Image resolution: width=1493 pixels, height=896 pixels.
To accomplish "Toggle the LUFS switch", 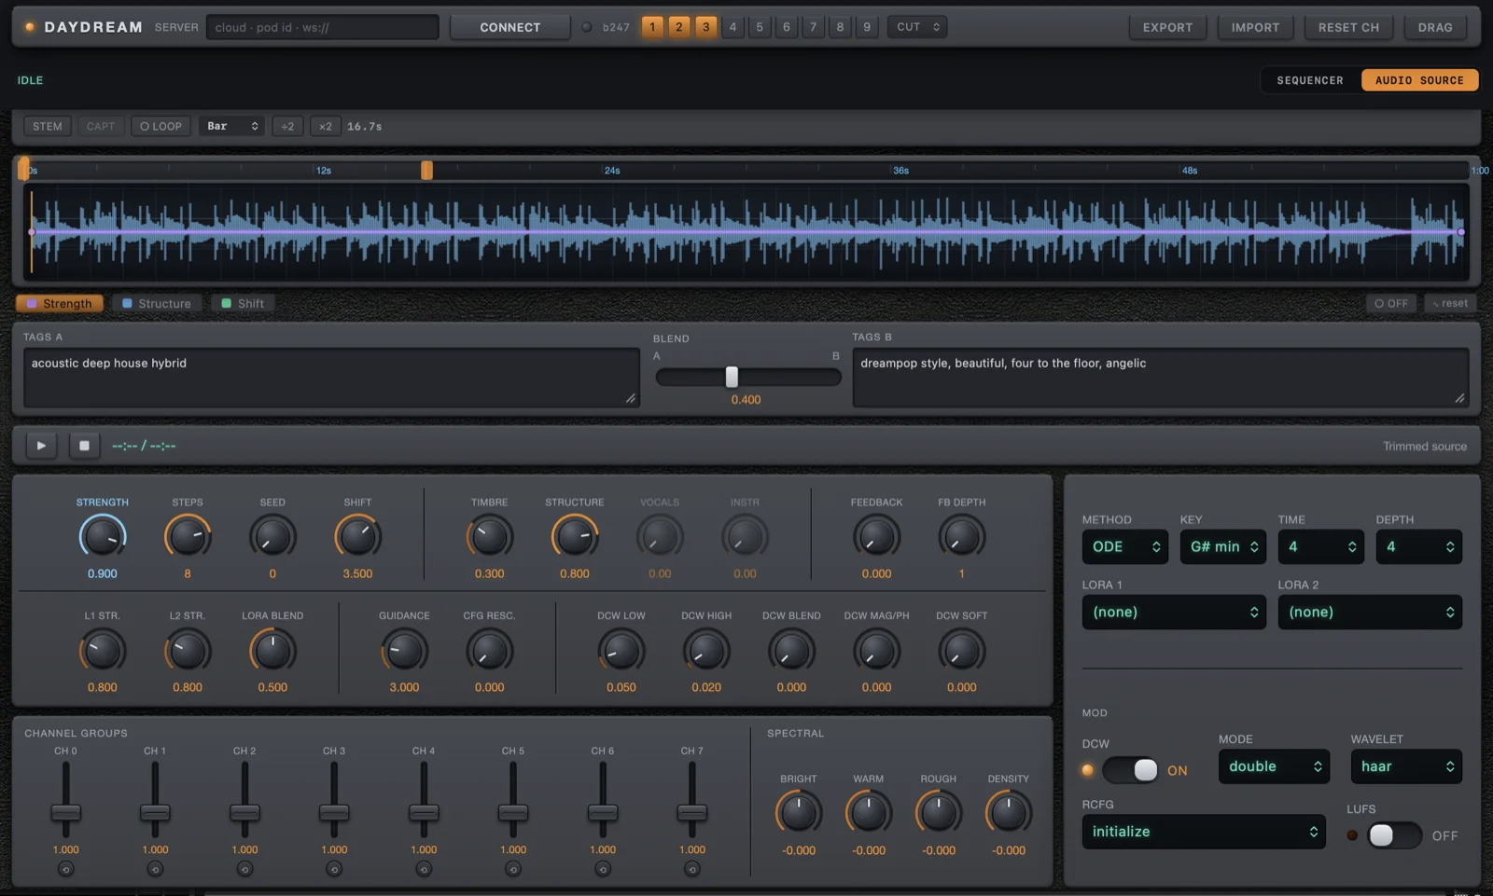I will pos(1395,835).
